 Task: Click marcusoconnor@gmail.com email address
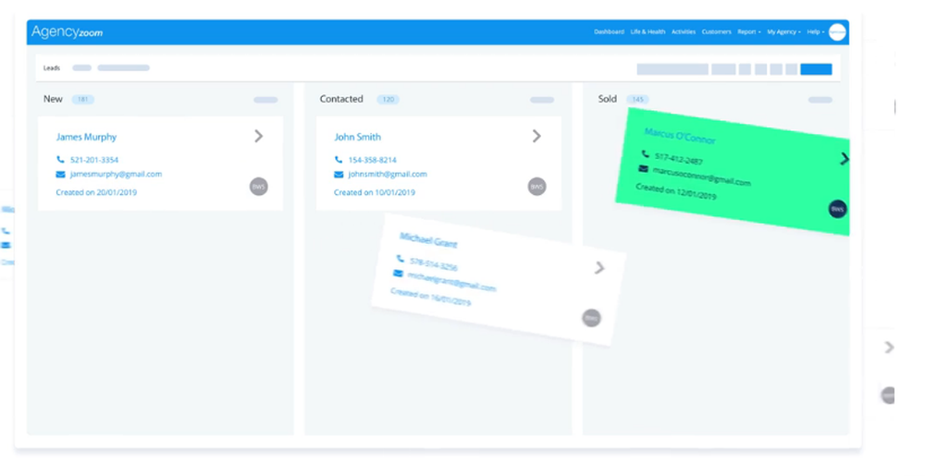pyautogui.click(x=701, y=177)
